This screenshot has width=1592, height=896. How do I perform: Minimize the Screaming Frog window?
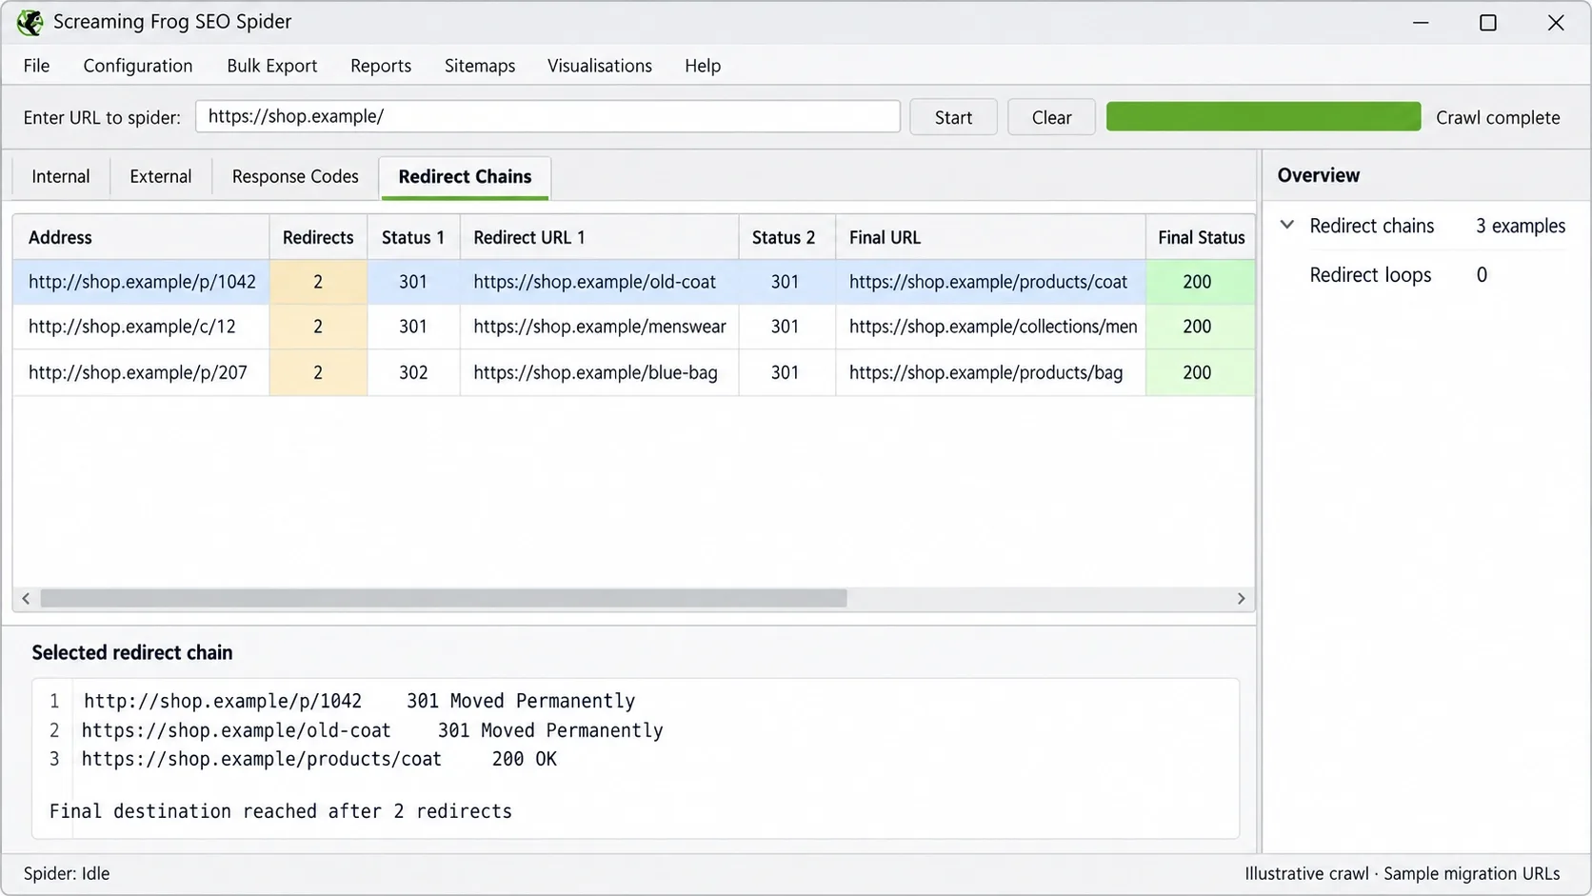[x=1421, y=22]
